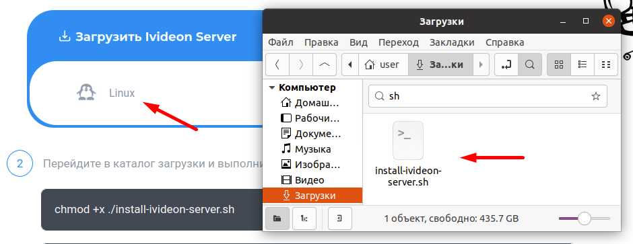The image size is (633, 244).
Task: Click the install-ivideon-server.sh file name
Action: tap(408, 176)
